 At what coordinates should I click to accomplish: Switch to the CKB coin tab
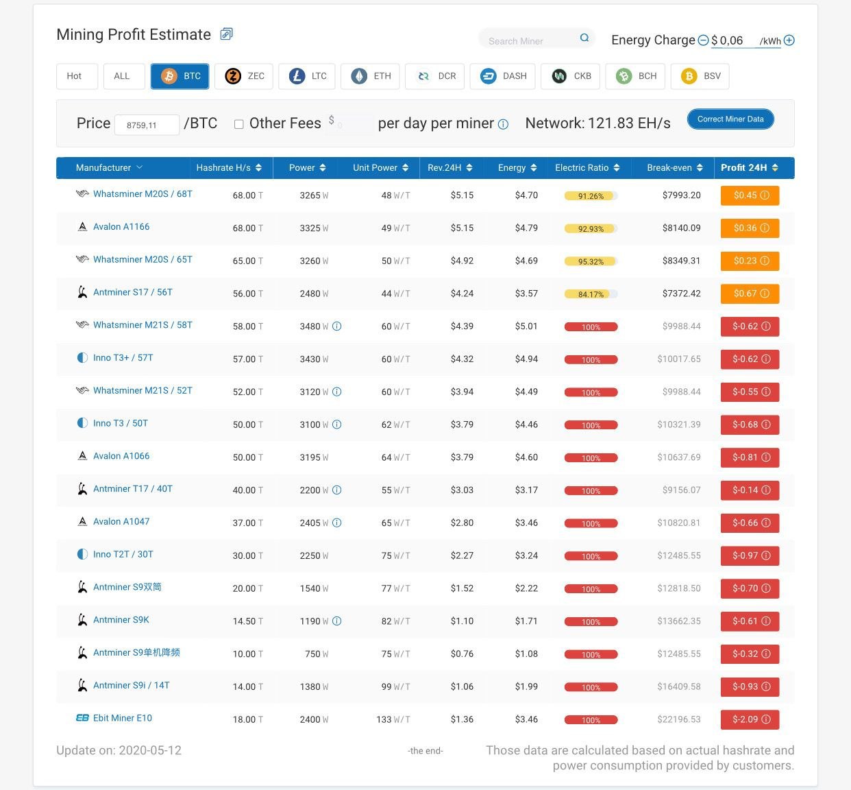tap(571, 76)
